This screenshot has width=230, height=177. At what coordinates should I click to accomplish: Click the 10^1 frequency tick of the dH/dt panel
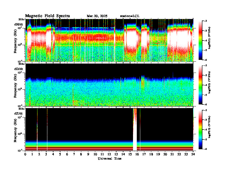(x=20, y=28)
